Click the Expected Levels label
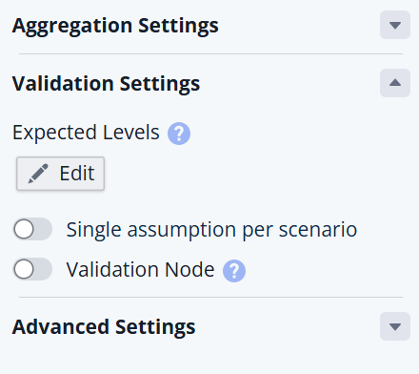 pos(86,133)
